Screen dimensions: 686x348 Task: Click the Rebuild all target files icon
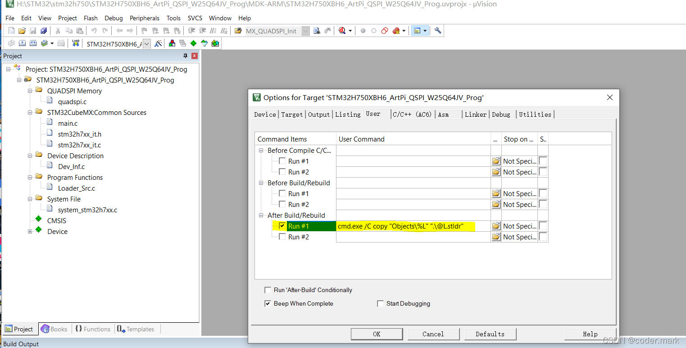(x=33, y=43)
